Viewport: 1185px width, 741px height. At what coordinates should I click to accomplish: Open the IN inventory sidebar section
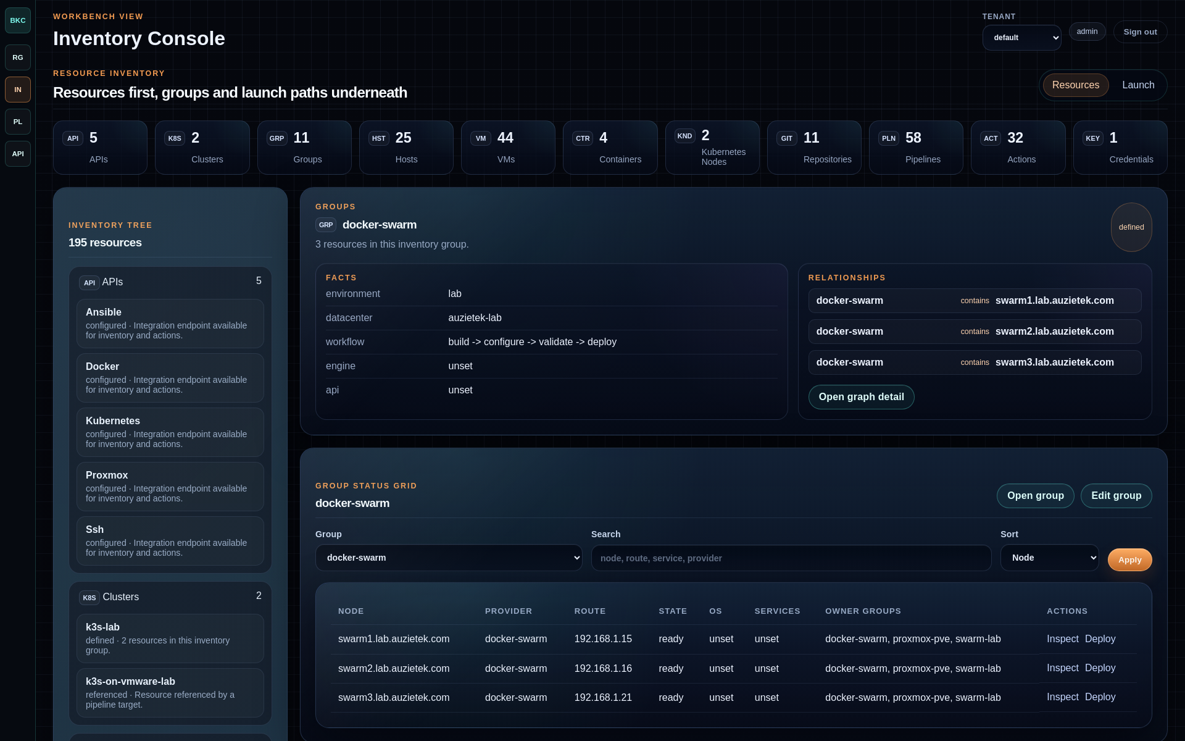(x=18, y=90)
